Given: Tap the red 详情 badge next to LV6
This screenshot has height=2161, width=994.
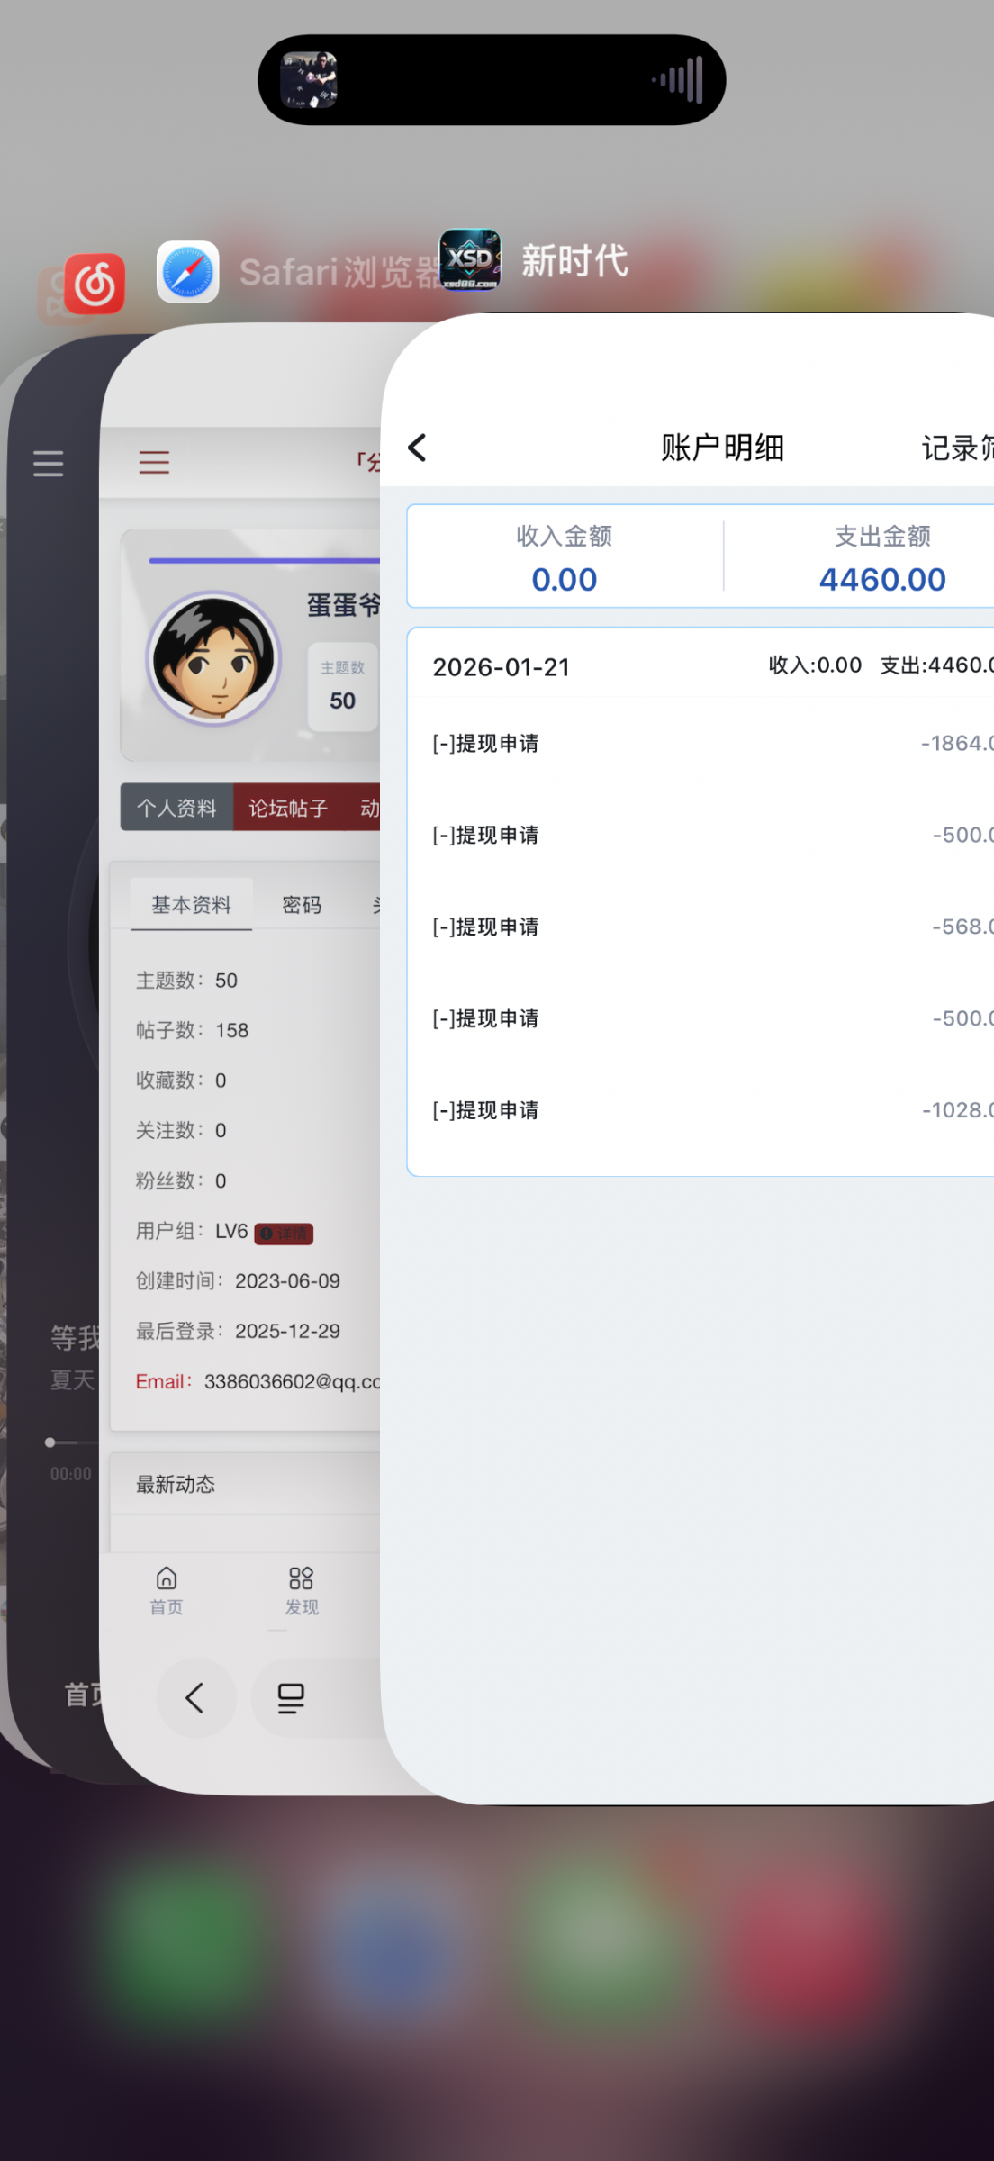Looking at the screenshot, I should tap(285, 1233).
